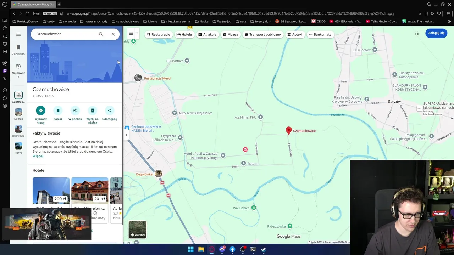Image resolution: width=454 pixels, height=255 pixels.
Task: Click the LKS Gorzów map marker
Action: tap(375, 50)
